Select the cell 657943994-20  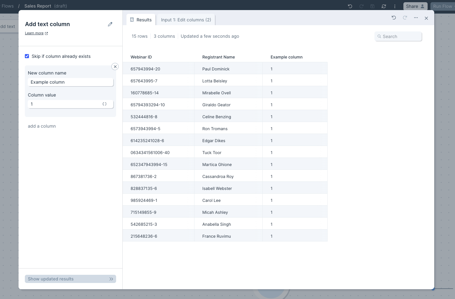pyautogui.click(x=159, y=69)
